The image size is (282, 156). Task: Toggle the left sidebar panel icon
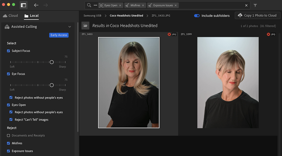tap(23, 5)
